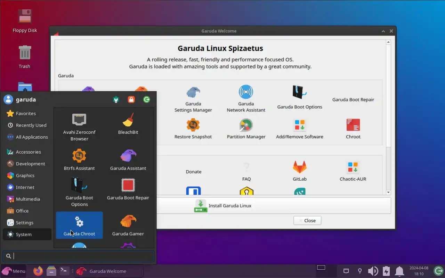Open the power manager battery tray icon

click(x=386, y=271)
